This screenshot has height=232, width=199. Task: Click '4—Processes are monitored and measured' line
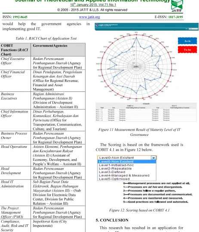coord(153,198)
